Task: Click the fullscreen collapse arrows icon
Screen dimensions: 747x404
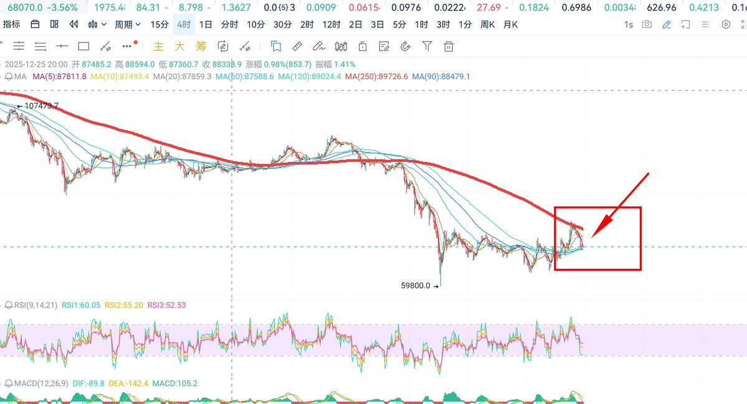Action: coord(744,24)
